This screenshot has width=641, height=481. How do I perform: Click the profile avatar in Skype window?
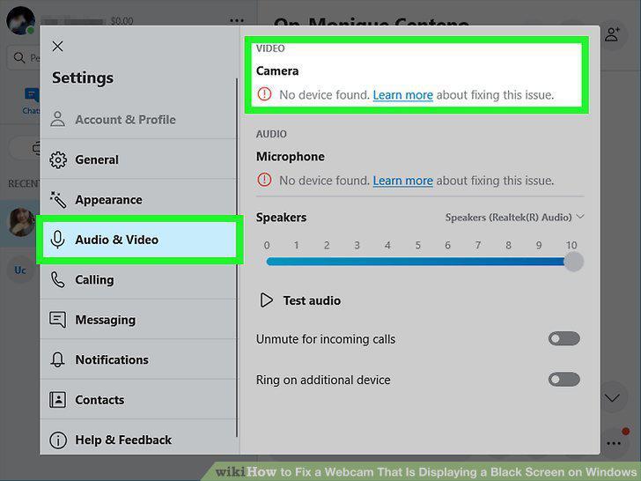[x=20, y=19]
